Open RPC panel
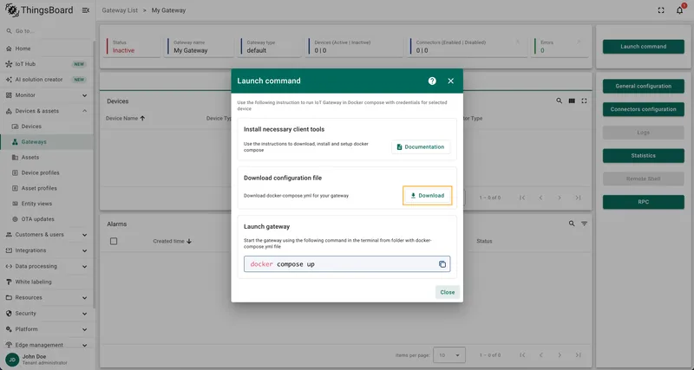Image resolution: width=694 pixels, height=370 pixels. pyautogui.click(x=643, y=202)
